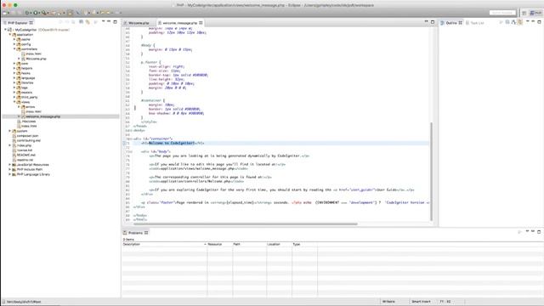Click Collapse All in PHP Explorer toolbar
Image resolution: width=544 pixels, height=306 pixels.
[x=82, y=22]
